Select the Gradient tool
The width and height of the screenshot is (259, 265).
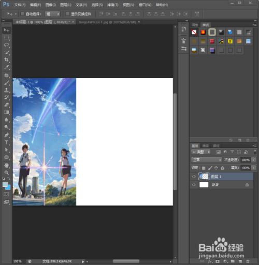coord(6,112)
